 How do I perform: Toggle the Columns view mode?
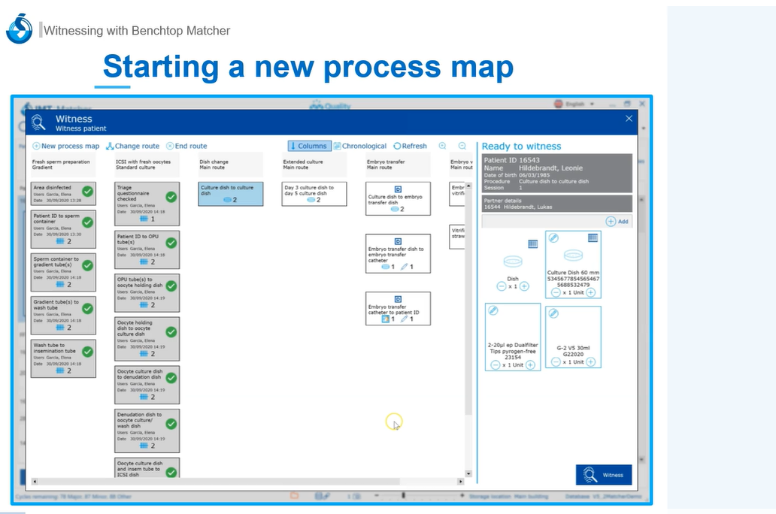click(308, 146)
